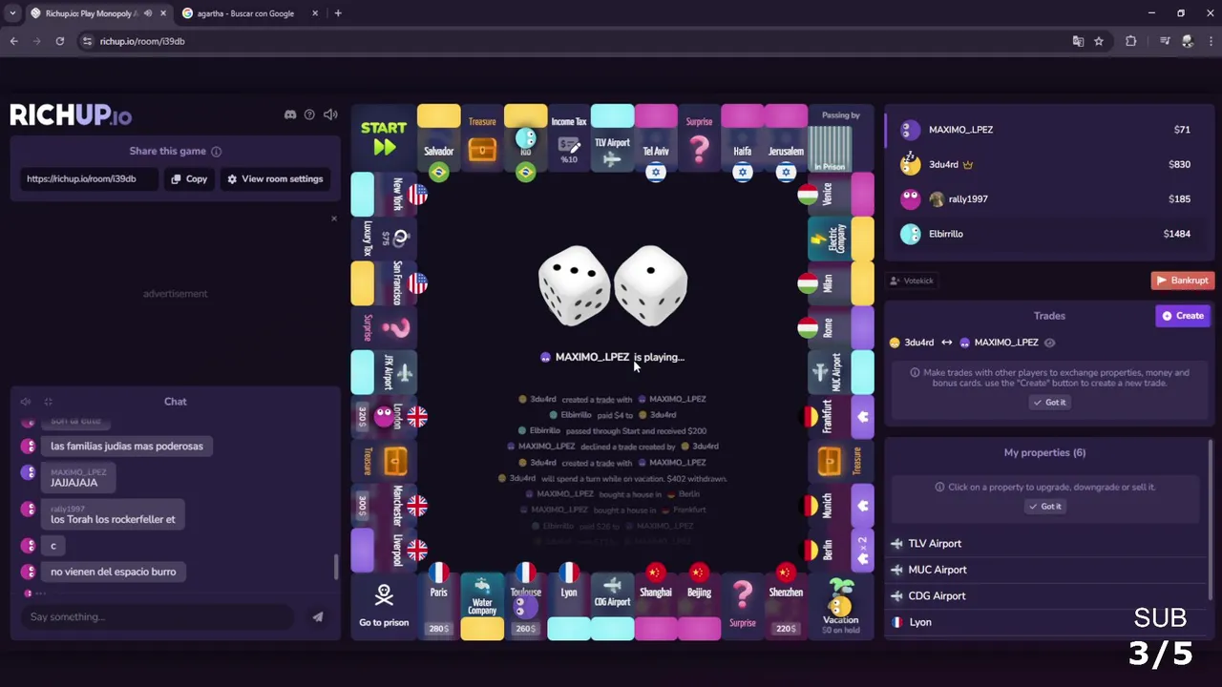
Task: Click the red Bankrupt button
Action: (x=1182, y=281)
